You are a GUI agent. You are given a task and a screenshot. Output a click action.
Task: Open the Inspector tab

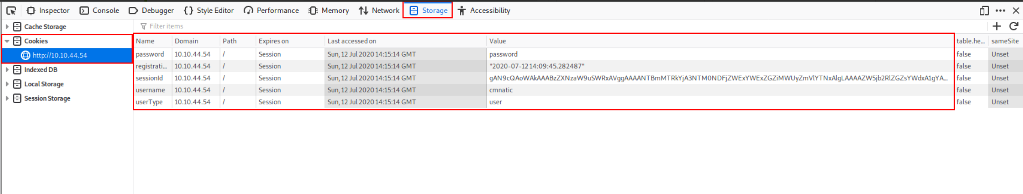tap(48, 11)
